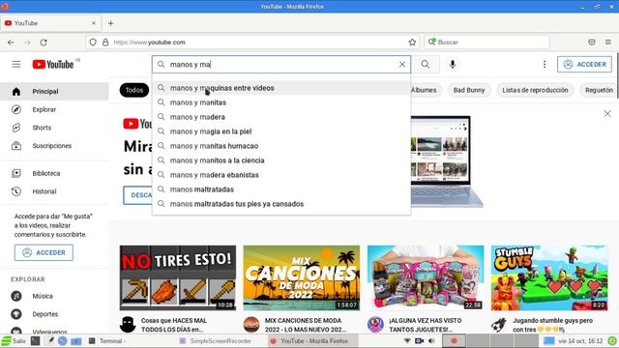Submit search with magnifier button
Viewport: 619px width, 348px height.
pyautogui.click(x=426, y=65)
